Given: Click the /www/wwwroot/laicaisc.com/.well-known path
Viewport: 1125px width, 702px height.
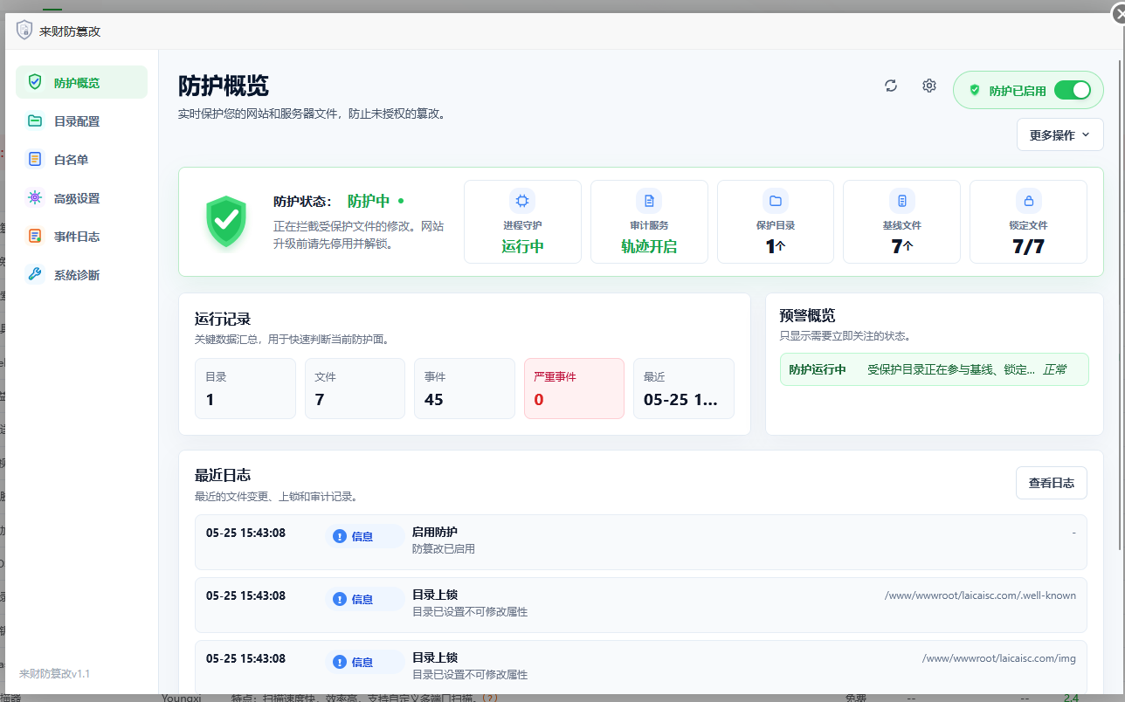Looking at the screenshot, I should [980, 595].
